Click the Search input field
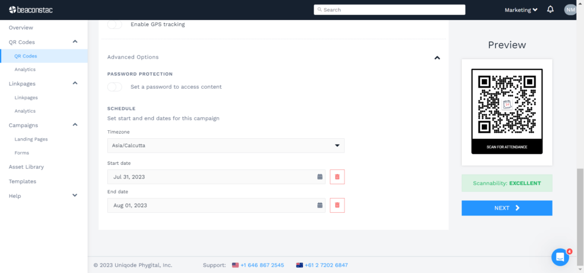 [x=389, y=10]
